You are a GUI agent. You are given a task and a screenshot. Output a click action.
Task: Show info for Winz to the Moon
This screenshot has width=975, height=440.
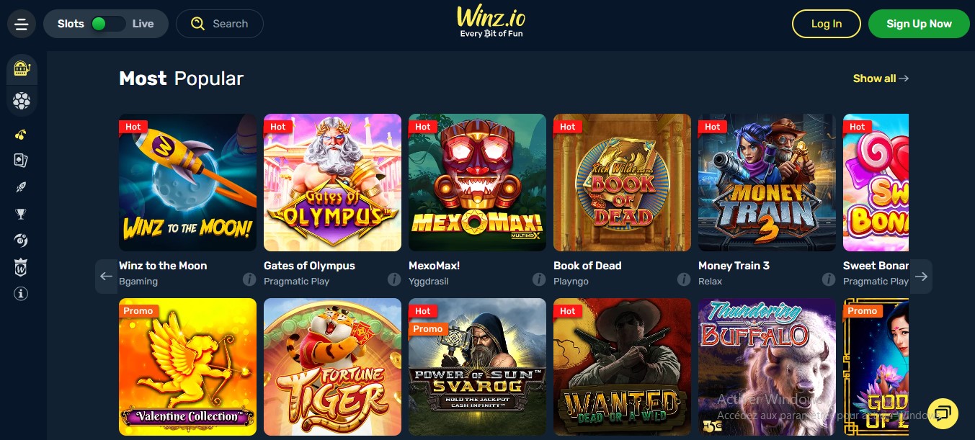[249, 279]
